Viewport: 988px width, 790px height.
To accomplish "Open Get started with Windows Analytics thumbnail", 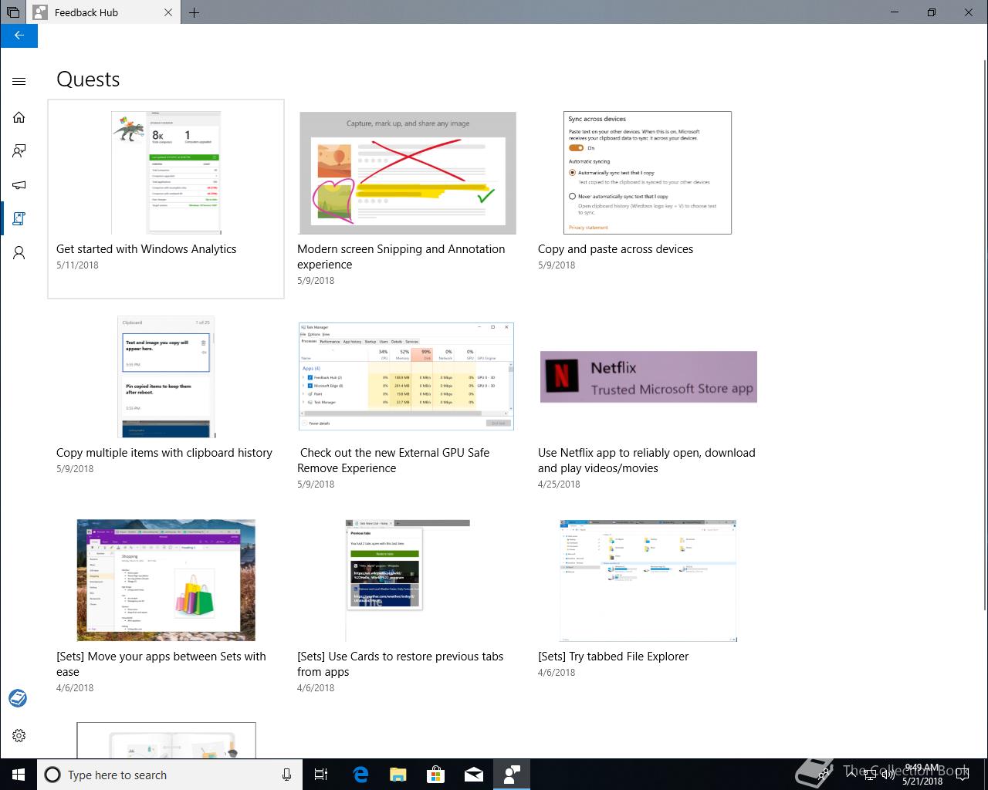I will pyautogui.click(x=166, y=173).
